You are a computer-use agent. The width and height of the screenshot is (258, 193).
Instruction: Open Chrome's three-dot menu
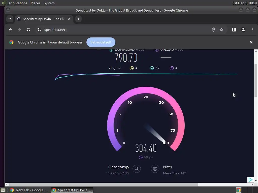252,30
